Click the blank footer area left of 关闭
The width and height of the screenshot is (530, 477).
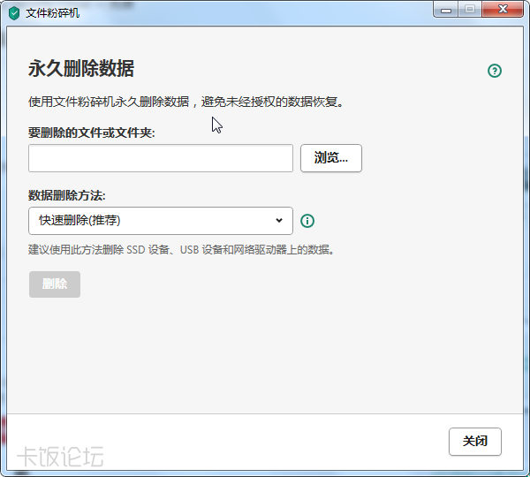pos(265,442)
